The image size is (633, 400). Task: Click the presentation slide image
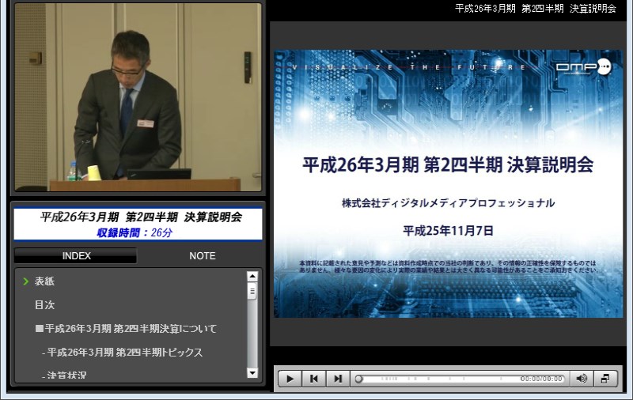tap(448, 184)
